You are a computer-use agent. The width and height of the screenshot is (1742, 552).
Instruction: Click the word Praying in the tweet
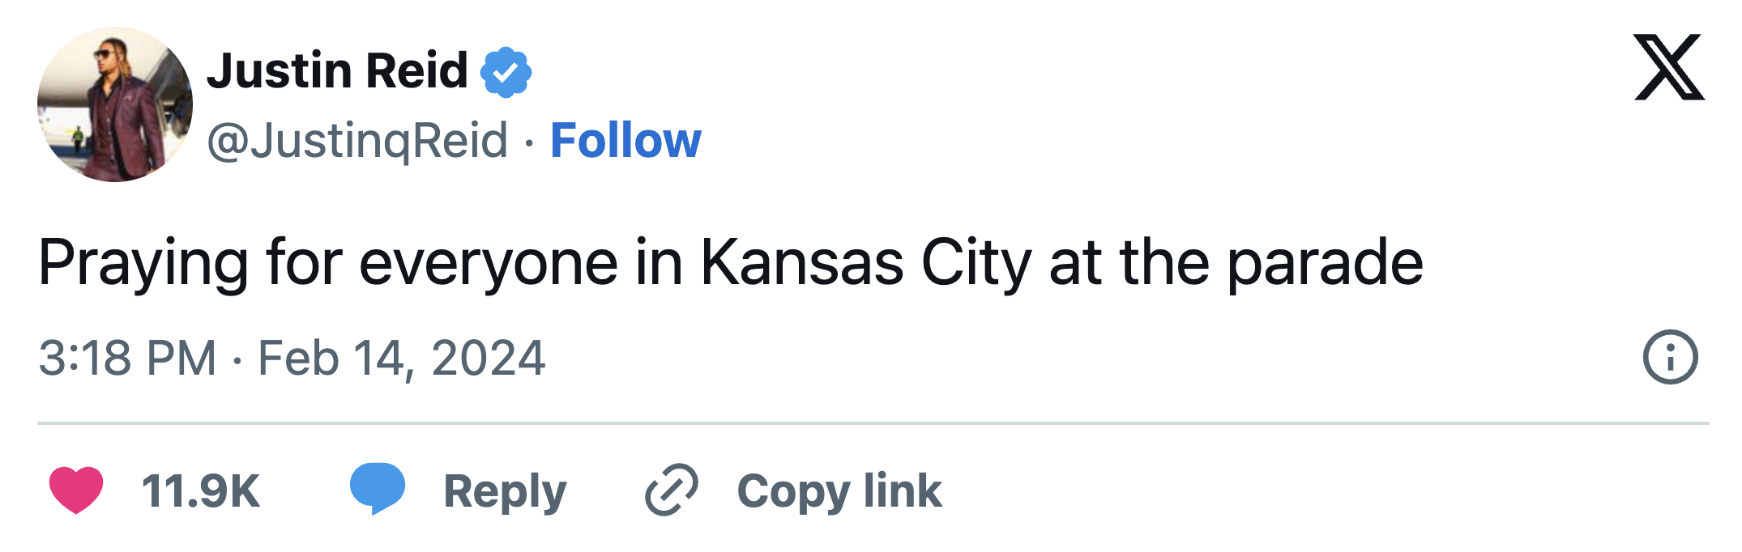[143, 264]
